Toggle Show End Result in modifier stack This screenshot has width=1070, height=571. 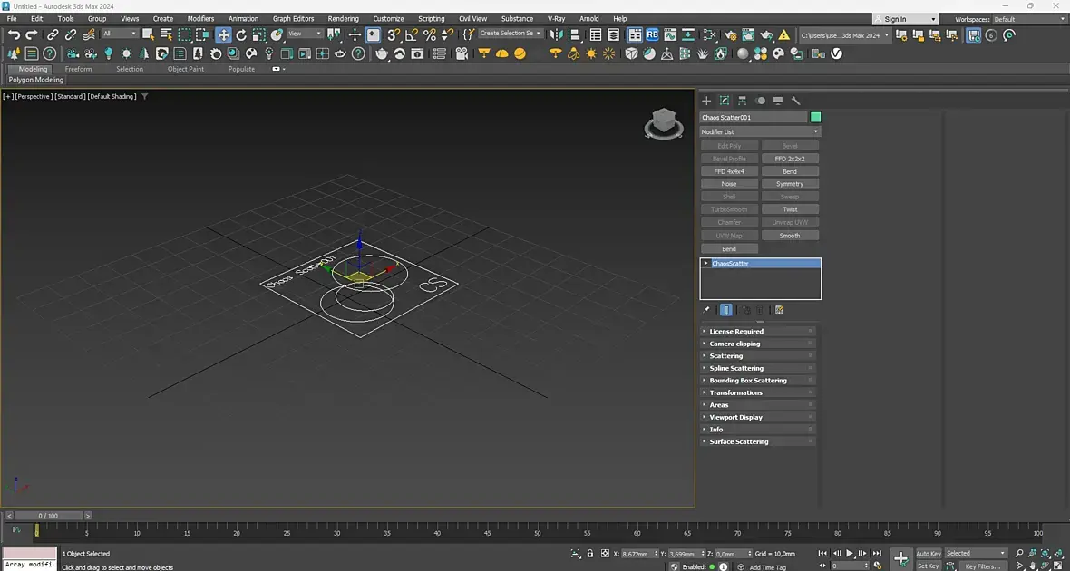click(726, 310)
